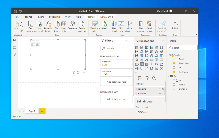Click the Copy icon in Clipboard group
Screen dimensions: 219x138
click(x=21, y=27)
